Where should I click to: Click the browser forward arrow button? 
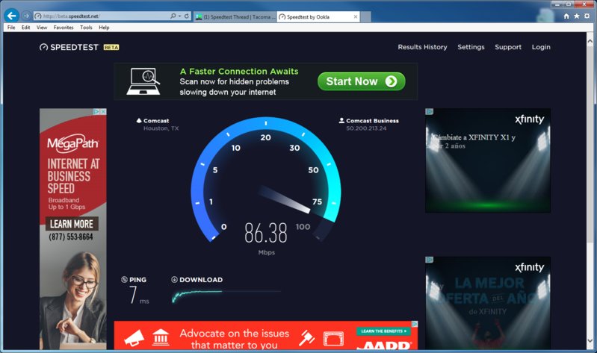coord(26,16)
